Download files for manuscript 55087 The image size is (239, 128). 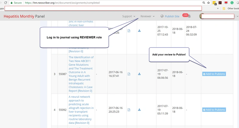pyautogui.click(x=139, y=74)
